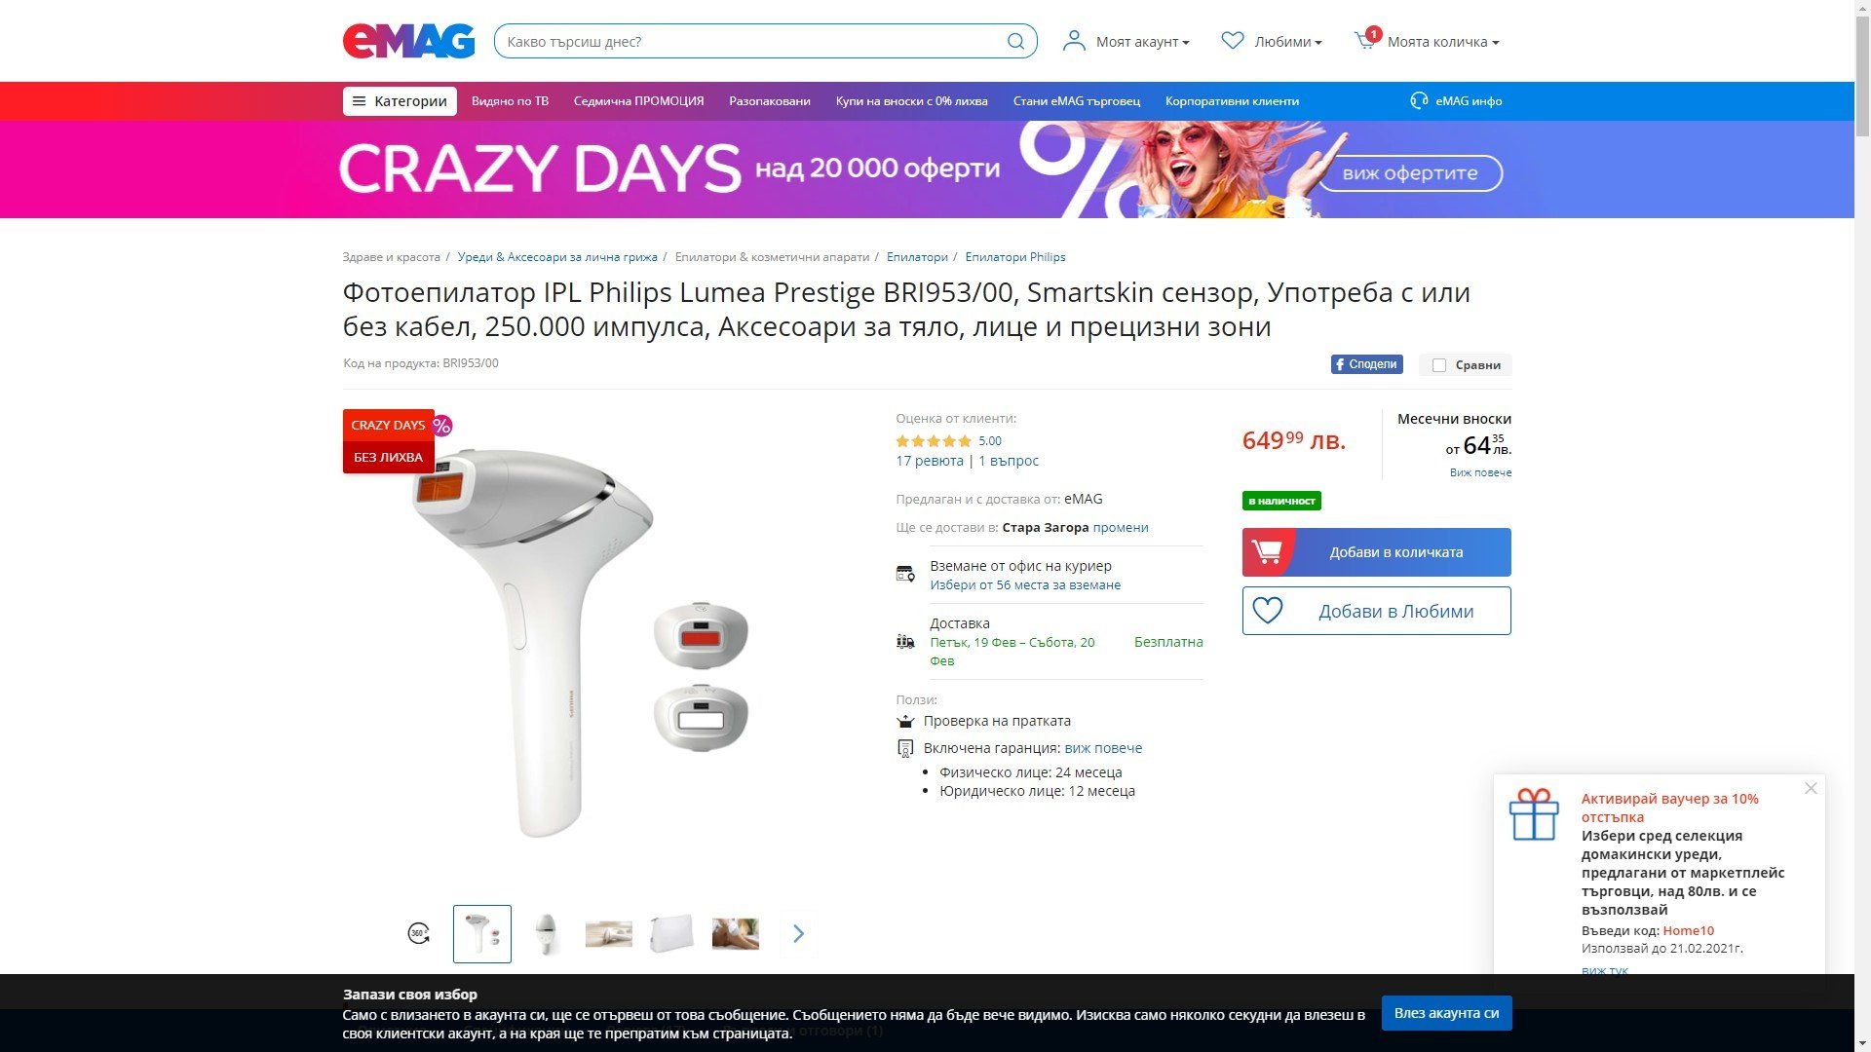The image size is (1871, 1052).
Task: Click Добави в количката button
Action: pos(1376,552)
